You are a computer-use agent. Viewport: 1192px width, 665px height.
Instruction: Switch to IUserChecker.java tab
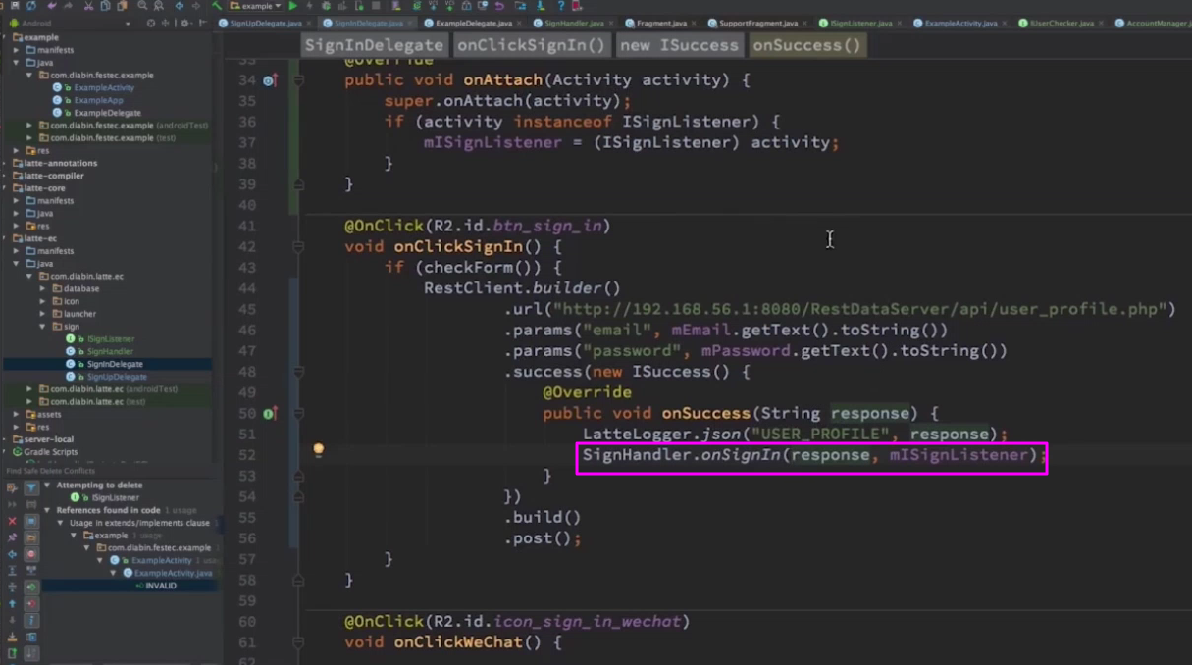[x=1062, y=23]
